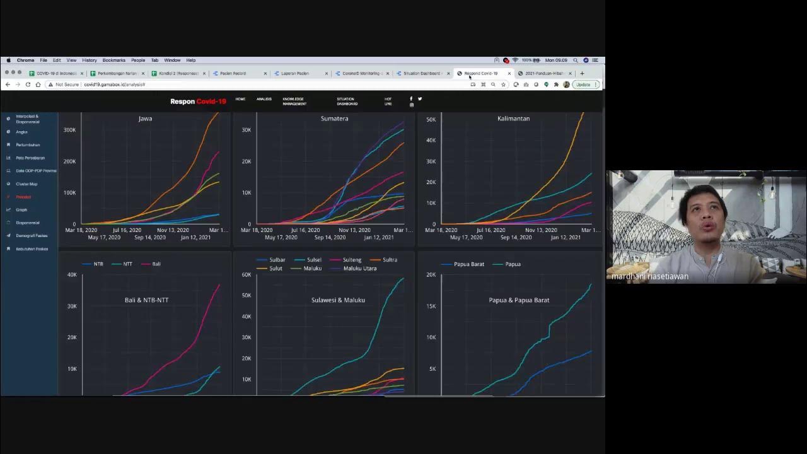Go to browser home icon
This screenshot has height=454, width=807.
(38, 84)
